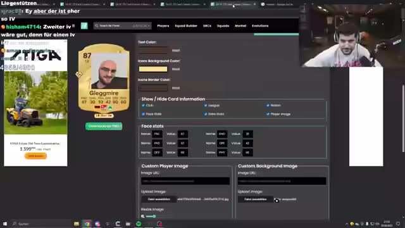
Task: Open the SBCs menu
Action: 207,26
